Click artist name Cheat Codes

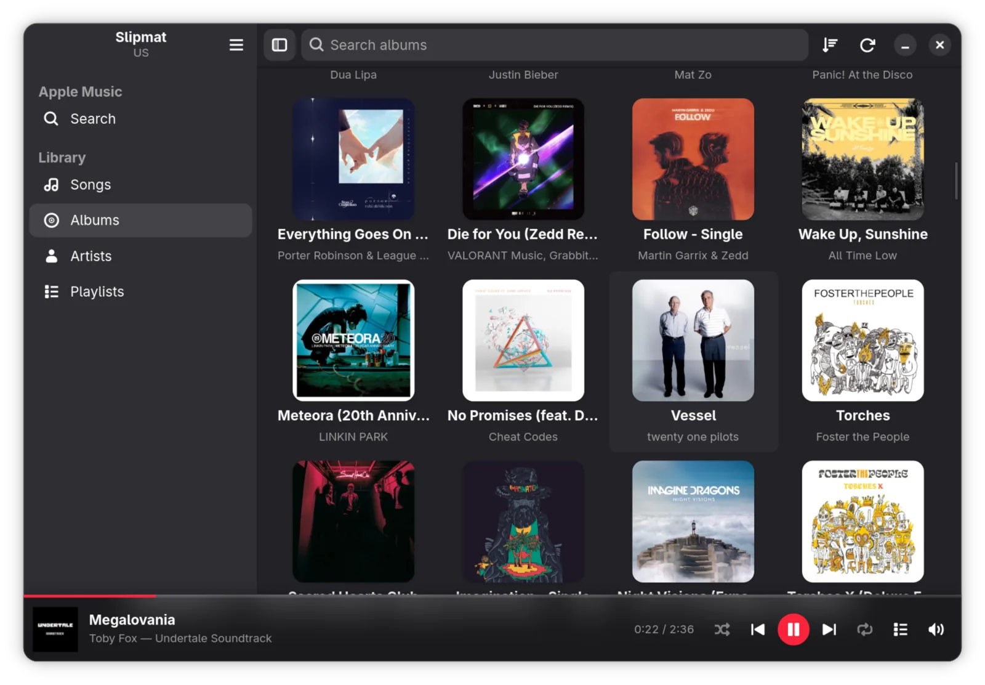click(523, 437)
